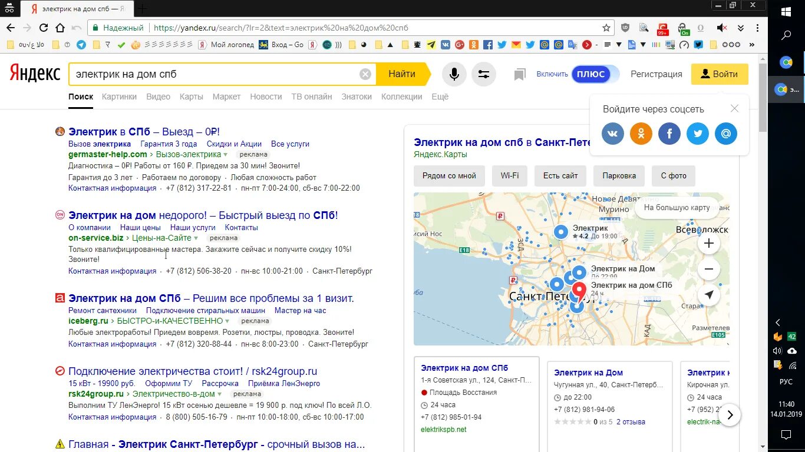Open Chrome three-dot menu
Viewport: 805px width, 452px height.
(757, 28)
